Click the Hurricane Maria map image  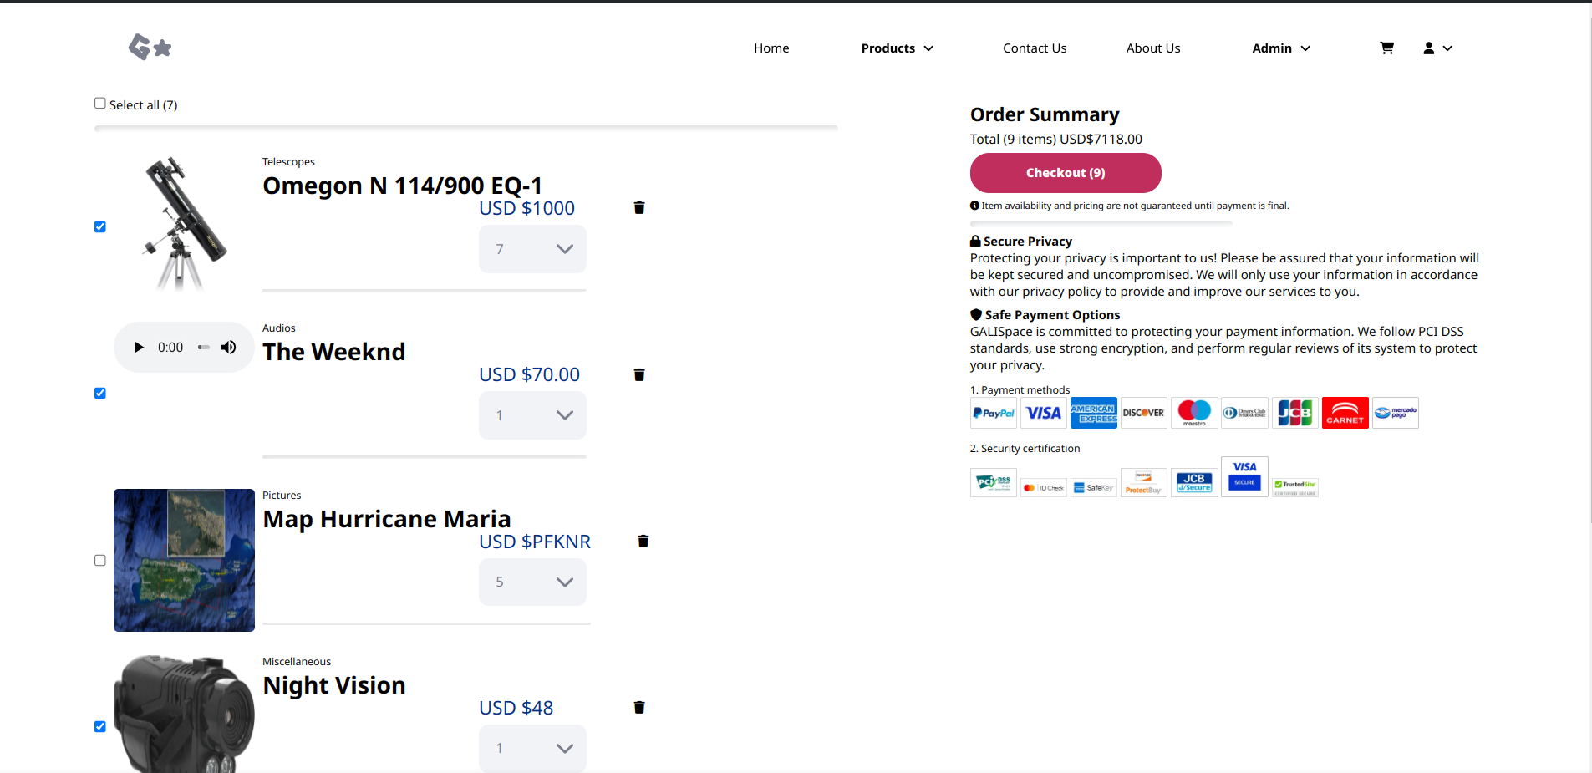point(184,560)
